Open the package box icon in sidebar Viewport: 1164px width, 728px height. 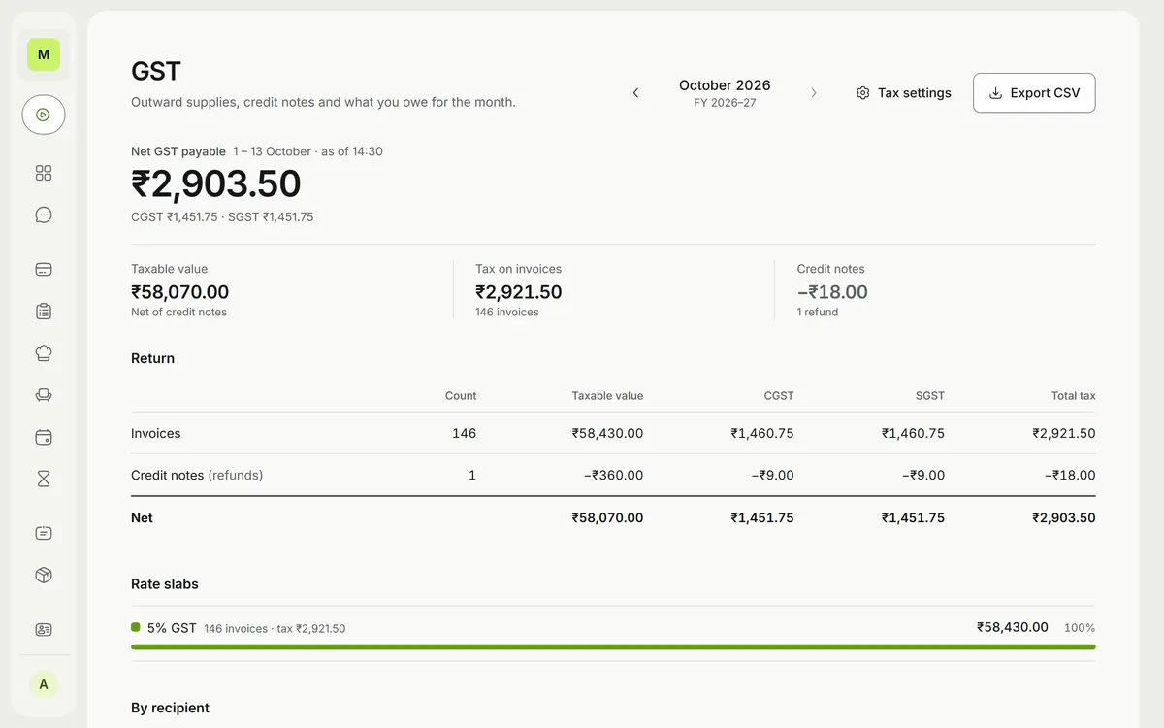44,575
